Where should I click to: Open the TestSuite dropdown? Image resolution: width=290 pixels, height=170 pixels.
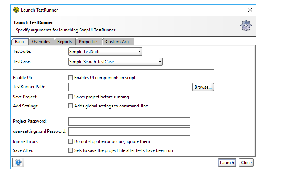point(105,52)
